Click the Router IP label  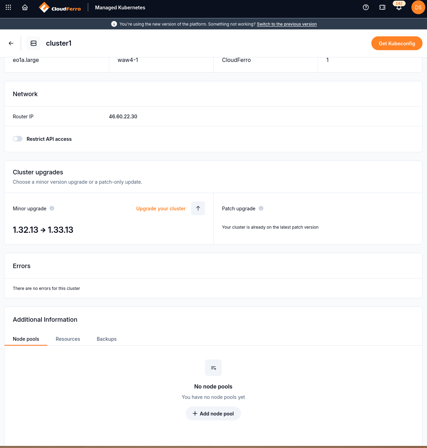coord(23,117)
